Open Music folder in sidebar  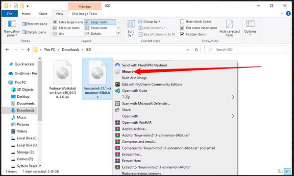pos(19,117)
